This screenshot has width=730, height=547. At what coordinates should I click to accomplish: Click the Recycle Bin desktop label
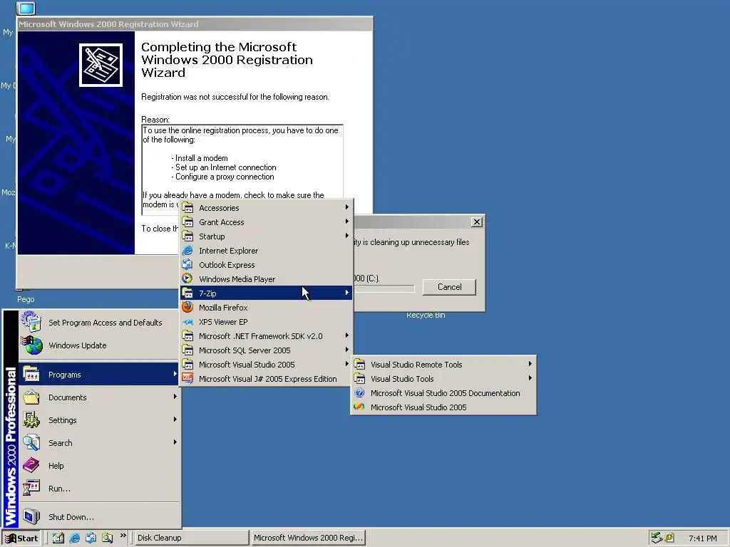click(x=426, y=316)
